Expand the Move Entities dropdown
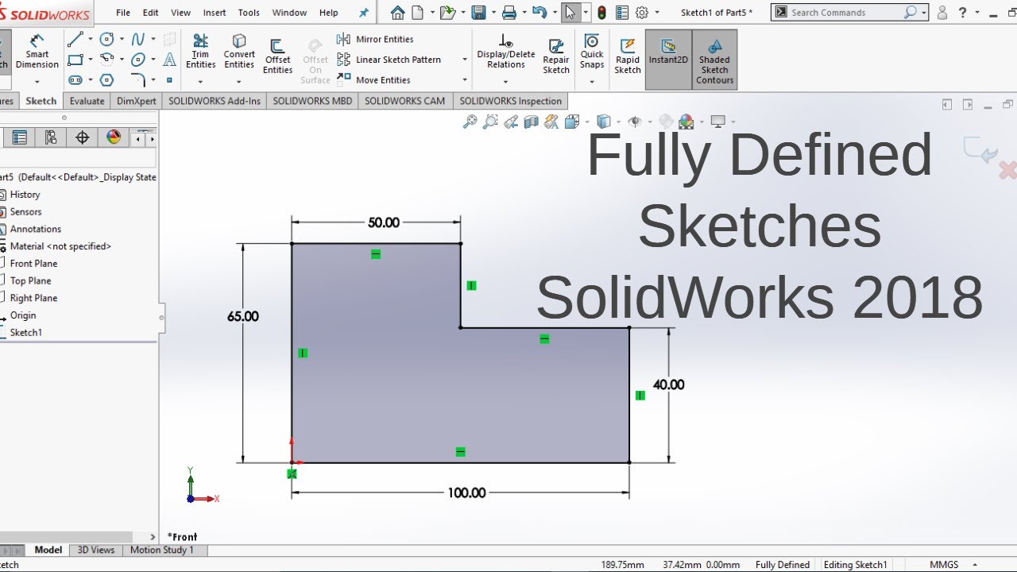The width and height of the screenshot is (1017, 572). click(465, 80)
